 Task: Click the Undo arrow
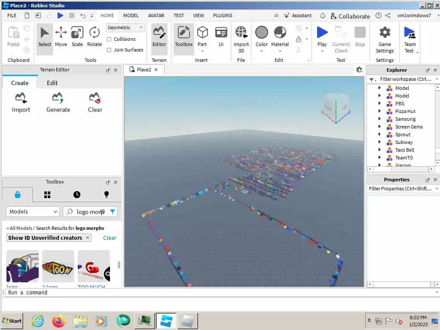click(83, 15)
